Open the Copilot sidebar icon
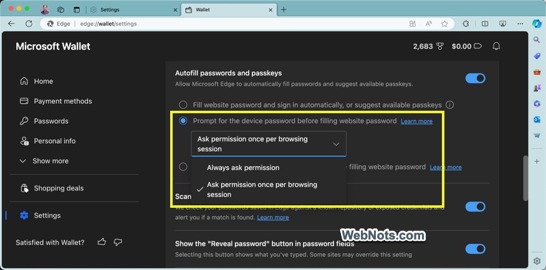Image resolution: width=546 pixels, height=270 pixels. (x=536, y=24)
